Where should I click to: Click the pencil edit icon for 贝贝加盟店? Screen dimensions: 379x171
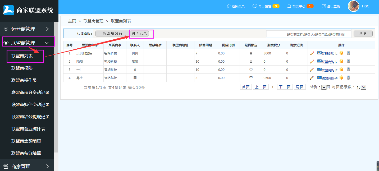pyautogui.click(x=312, y=53)
